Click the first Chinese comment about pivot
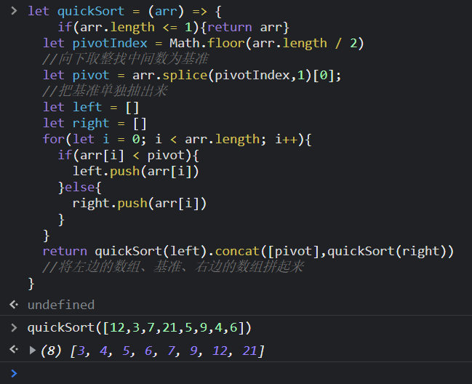 (x=125, y=59)
